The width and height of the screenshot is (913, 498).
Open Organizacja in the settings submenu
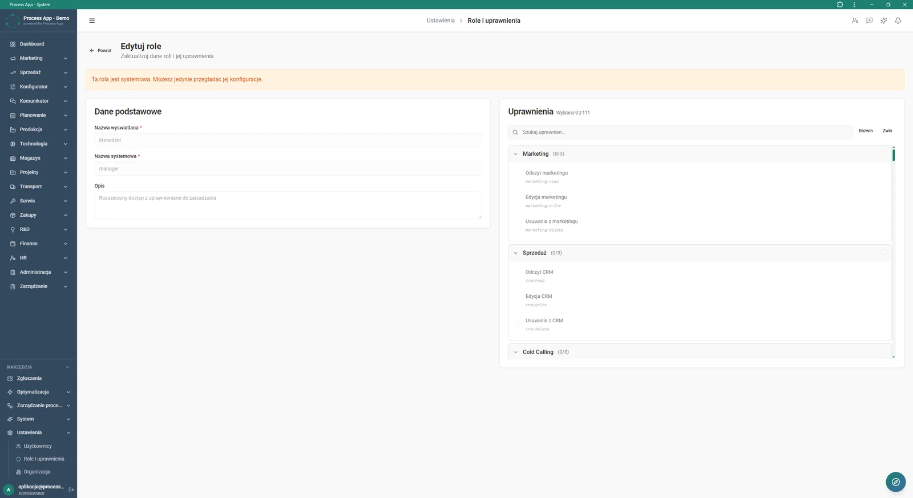pyautogui.click(x=37, y=472)
